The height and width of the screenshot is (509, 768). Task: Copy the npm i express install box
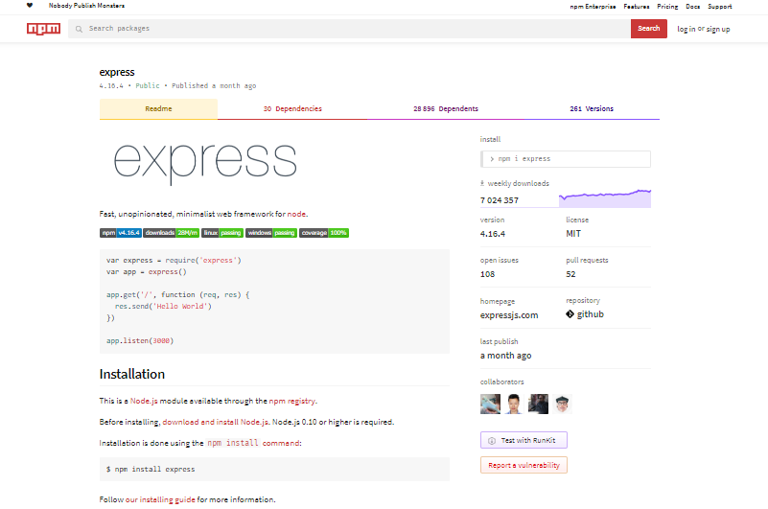566,159
